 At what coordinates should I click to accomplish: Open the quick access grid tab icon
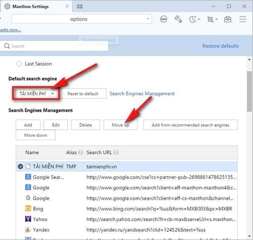pyautogui.click(x=79, y=7)
